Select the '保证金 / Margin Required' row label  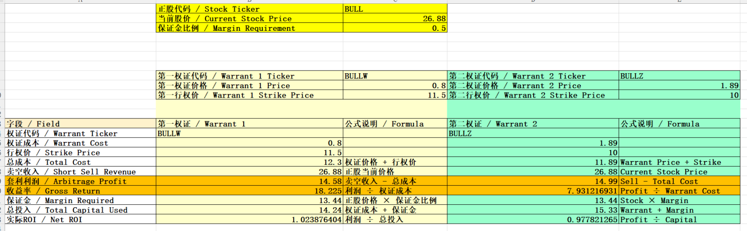click(x=80, y=200)
